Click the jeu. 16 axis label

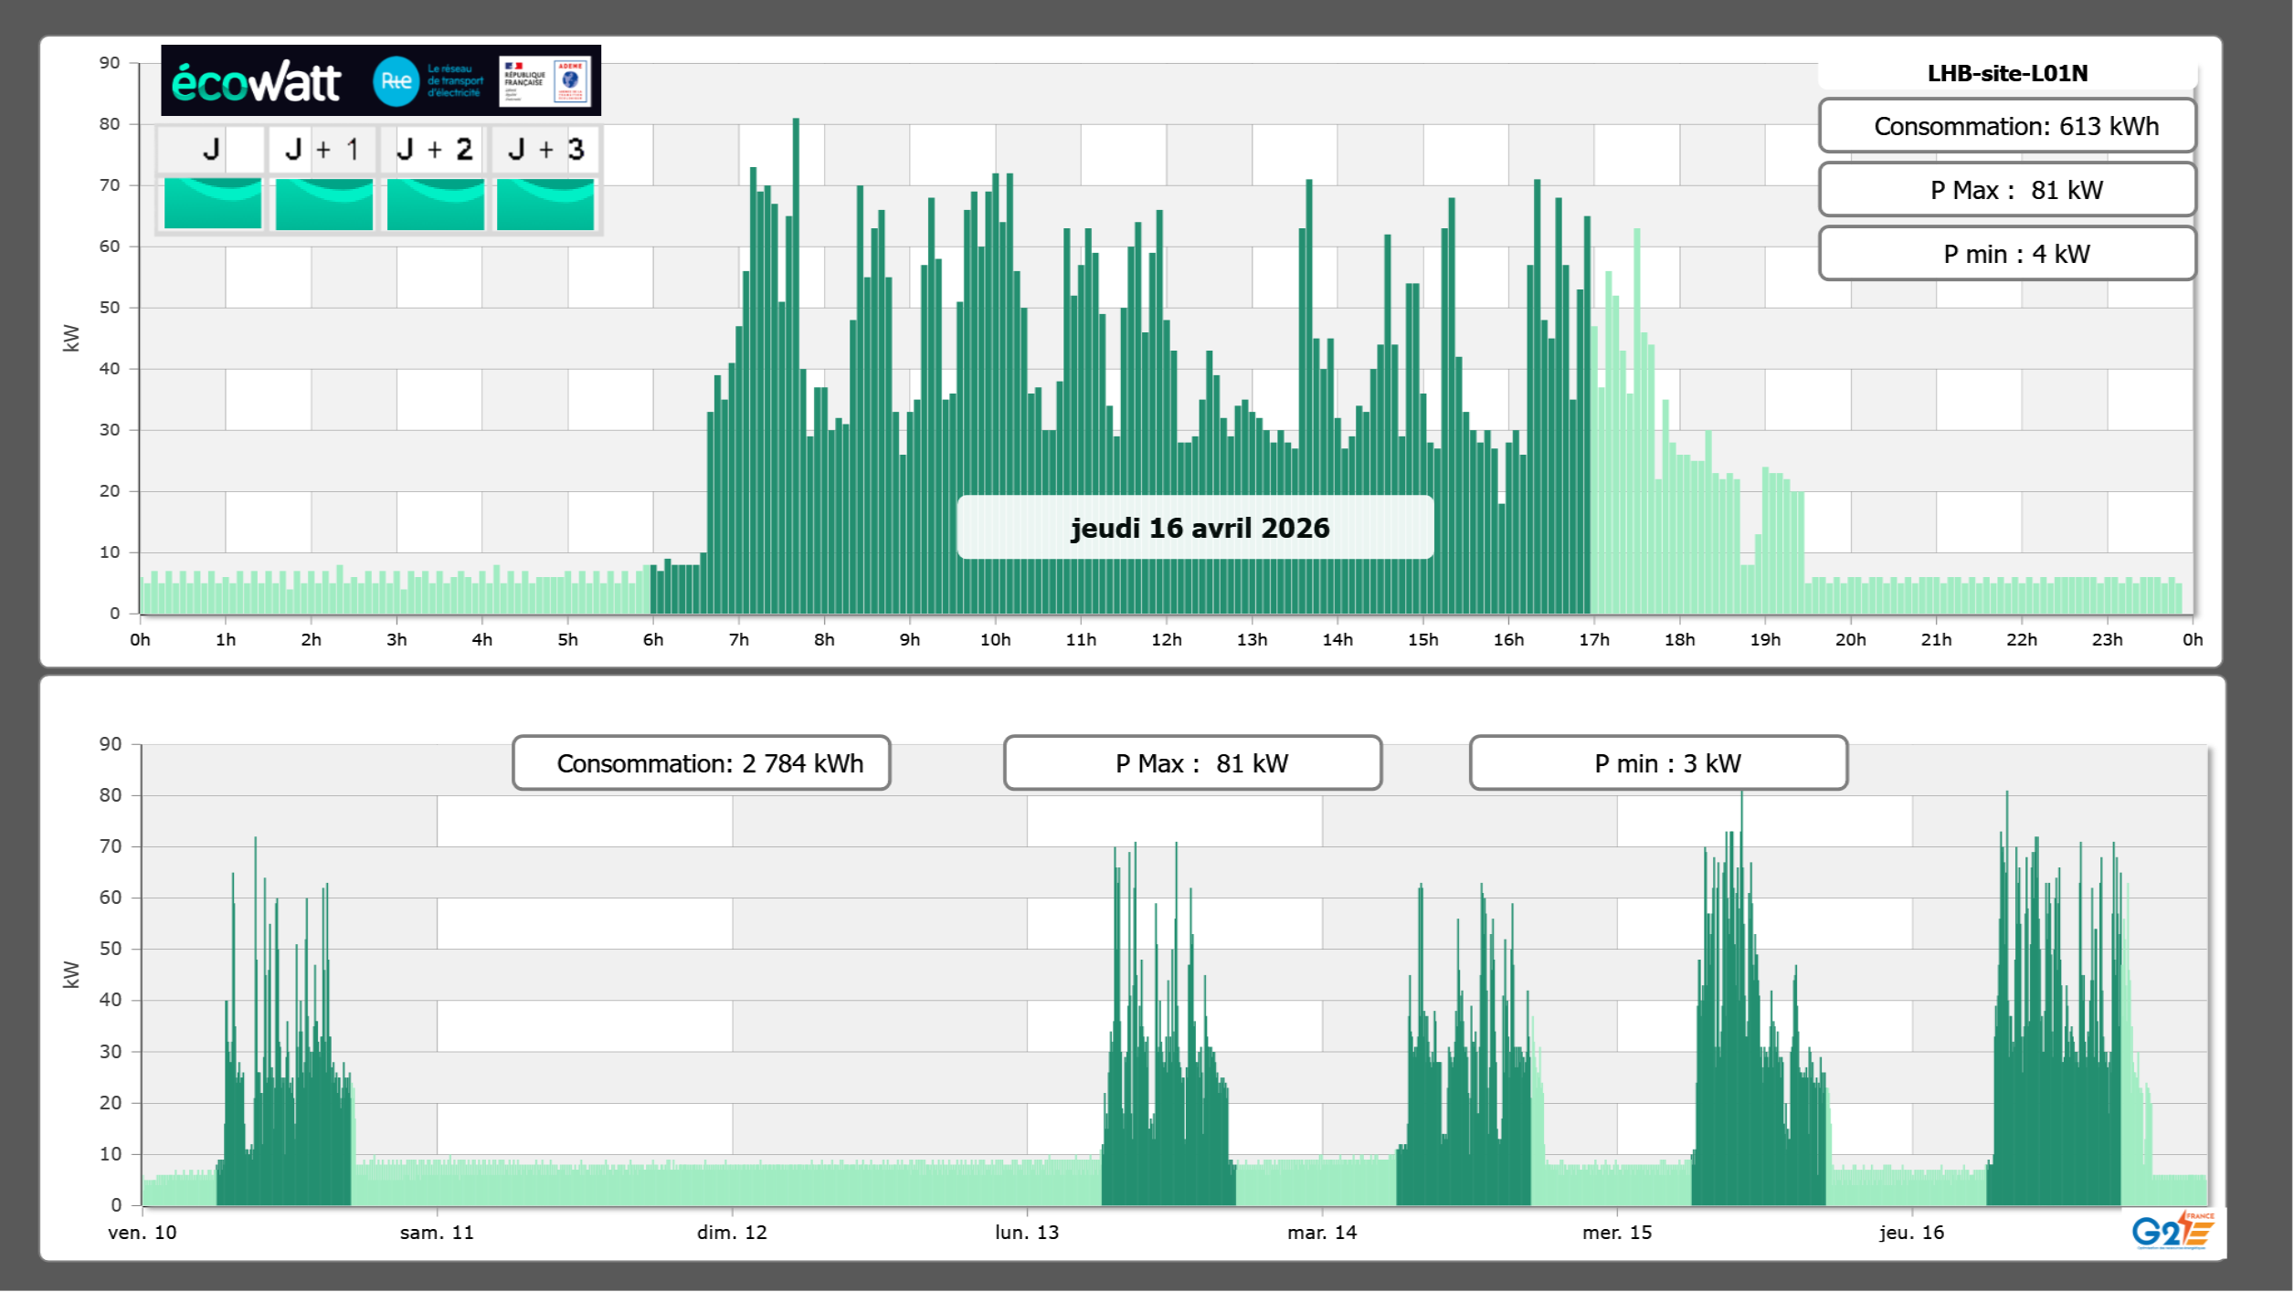1911,1233
